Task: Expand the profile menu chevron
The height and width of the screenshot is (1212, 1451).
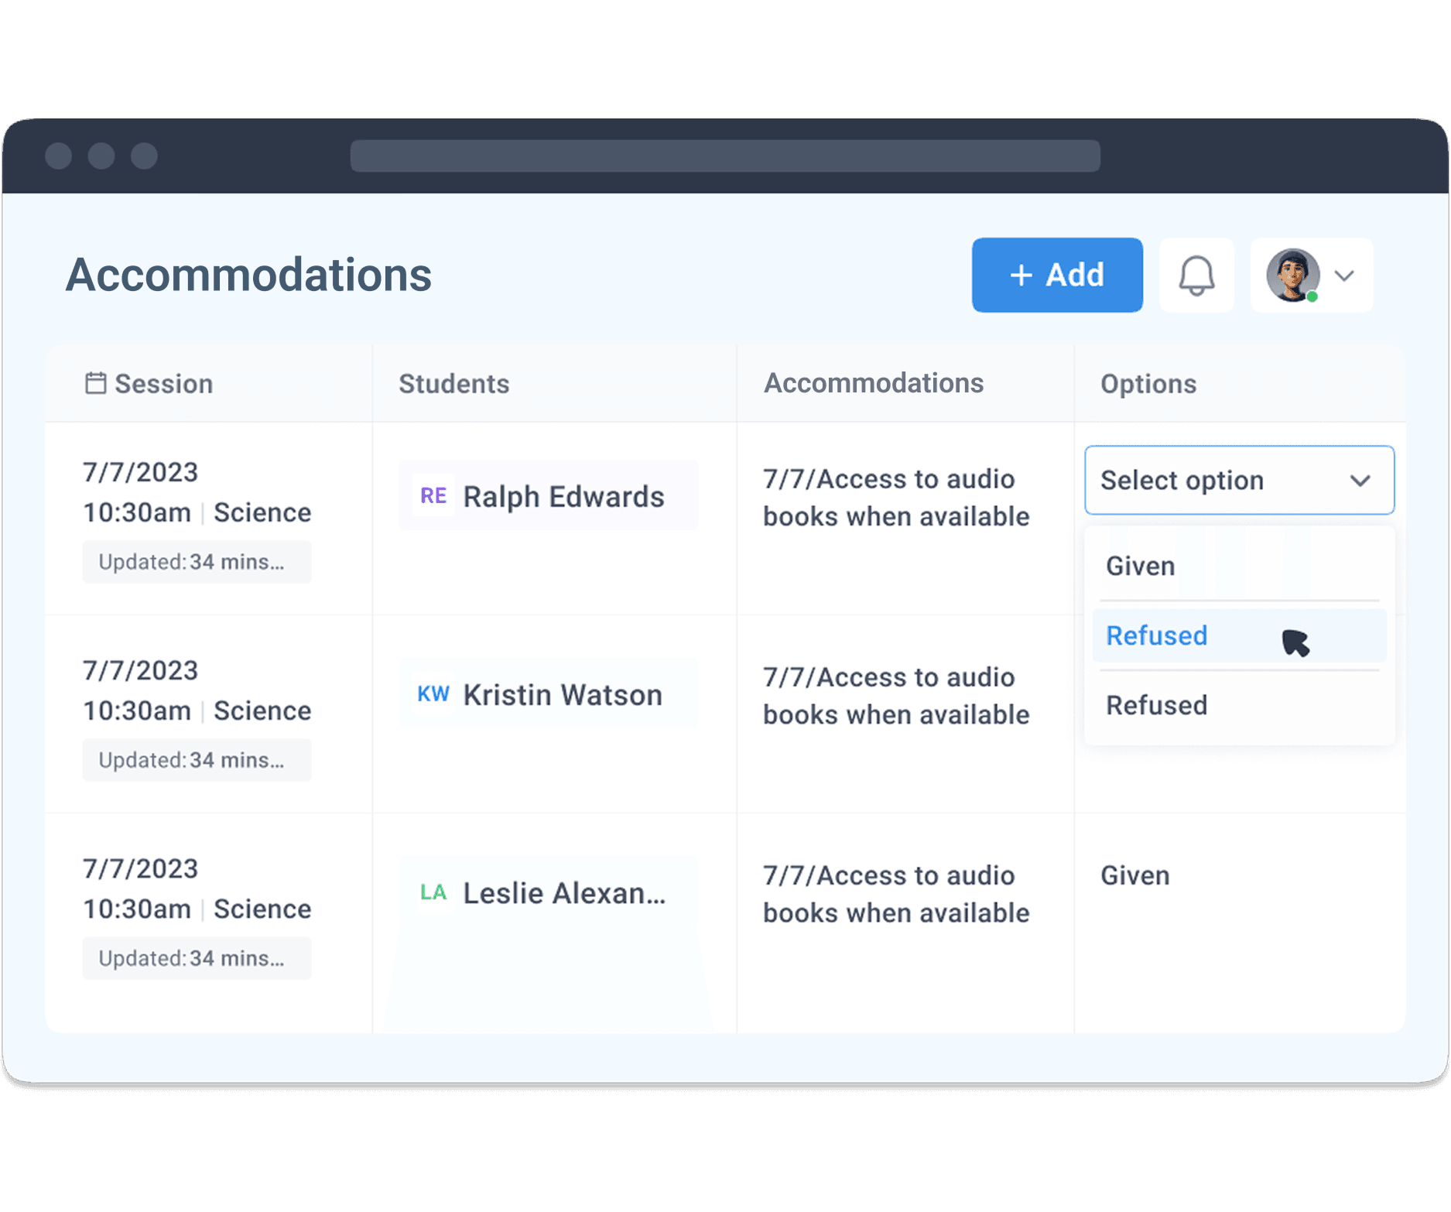Action: pos(1345,276)
